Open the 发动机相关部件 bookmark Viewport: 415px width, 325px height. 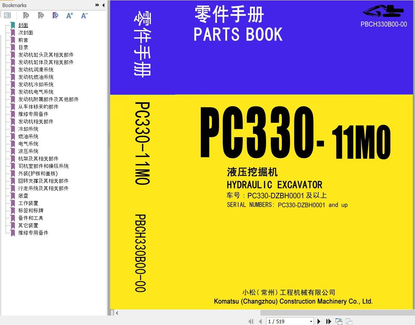point(36,122)
